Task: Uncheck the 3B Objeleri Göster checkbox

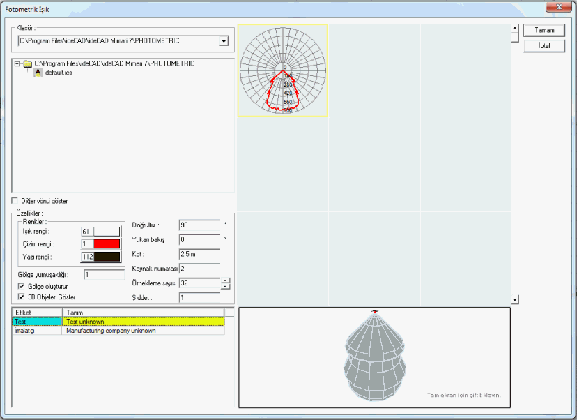Action: click(x=22, y=297)
